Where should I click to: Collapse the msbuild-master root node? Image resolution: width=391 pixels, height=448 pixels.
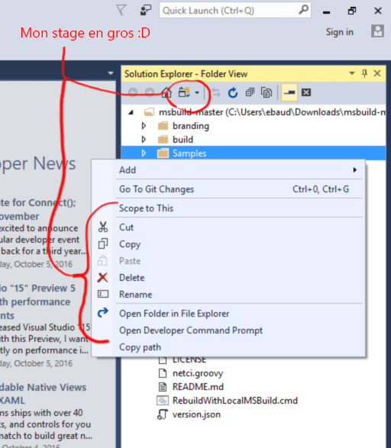click(131, 112)
